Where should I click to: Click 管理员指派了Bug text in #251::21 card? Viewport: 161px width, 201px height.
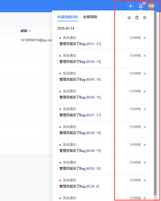72,44
